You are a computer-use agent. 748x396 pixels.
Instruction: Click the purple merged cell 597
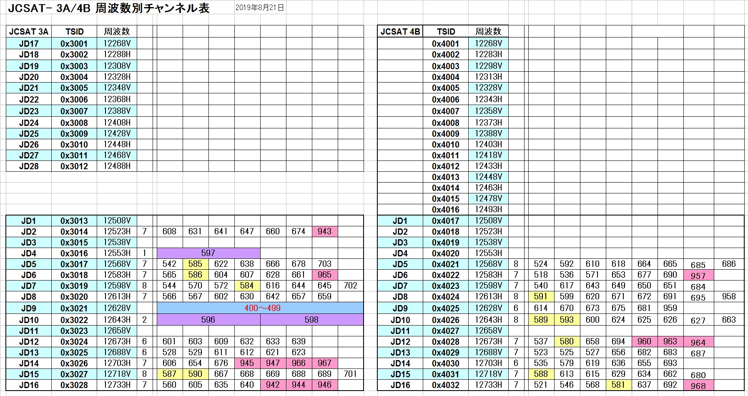tap(208, 253)
